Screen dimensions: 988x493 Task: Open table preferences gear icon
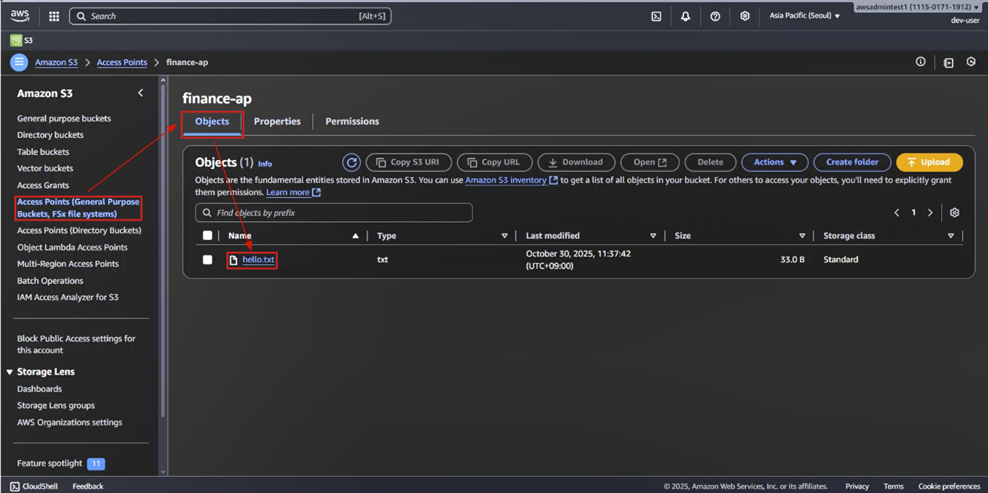pyautogui.click(x=955, y=213)
